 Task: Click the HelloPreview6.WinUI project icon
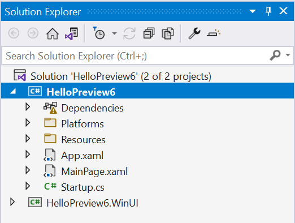(x=35, y=202)
